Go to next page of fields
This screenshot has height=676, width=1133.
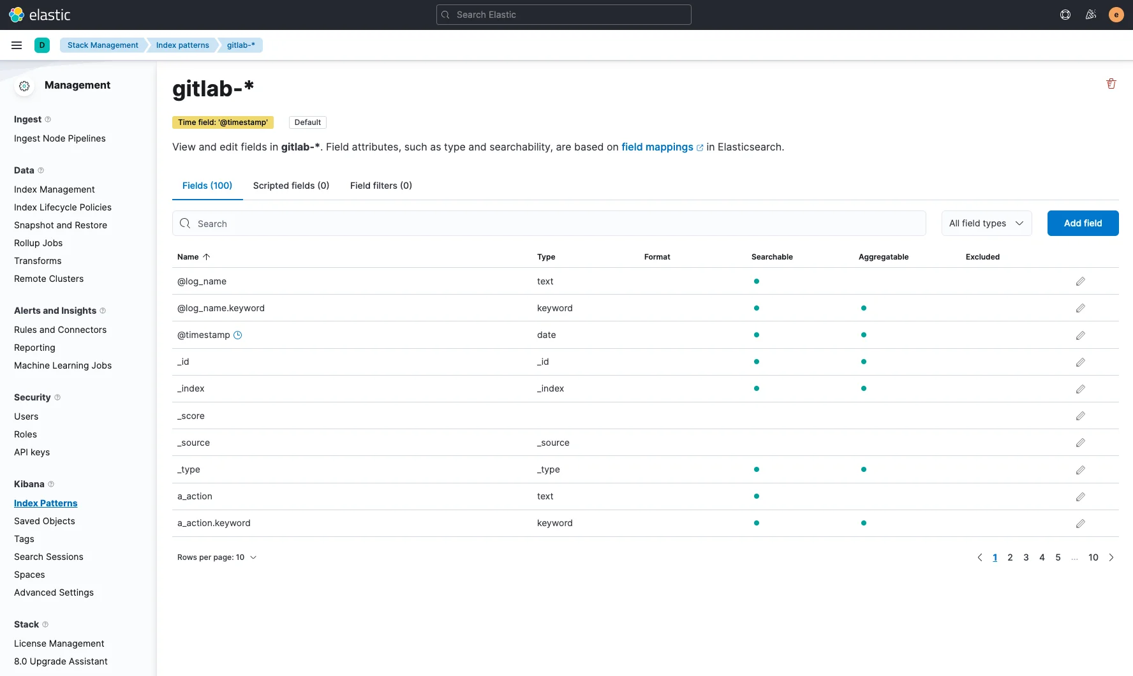click(x=1111, y=557)
